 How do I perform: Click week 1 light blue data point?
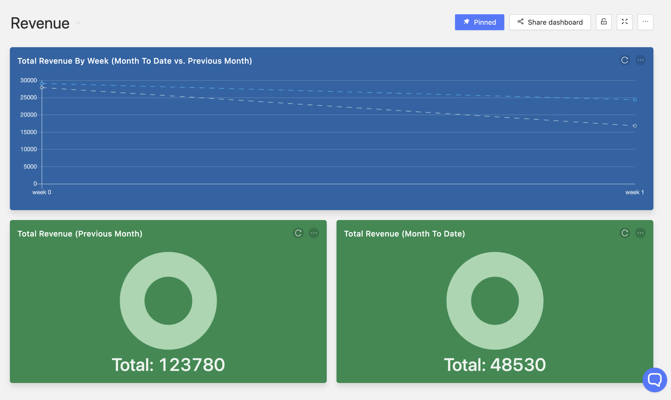pos(635,100)
